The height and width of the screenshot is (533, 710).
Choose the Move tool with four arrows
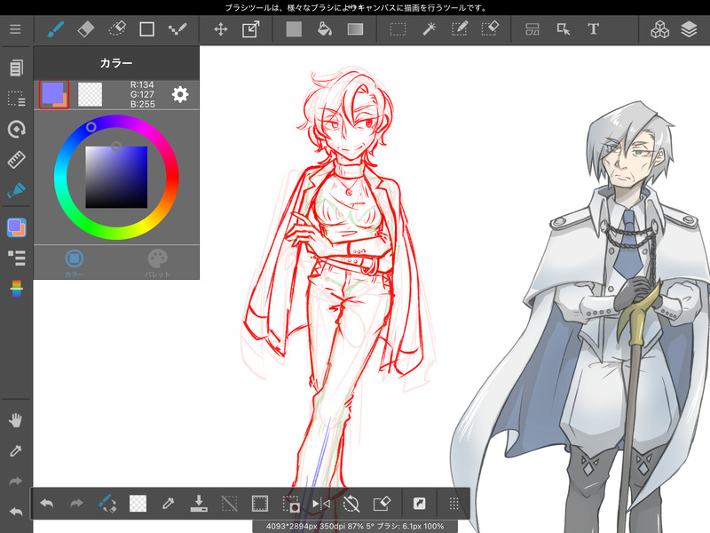point(221,29)
